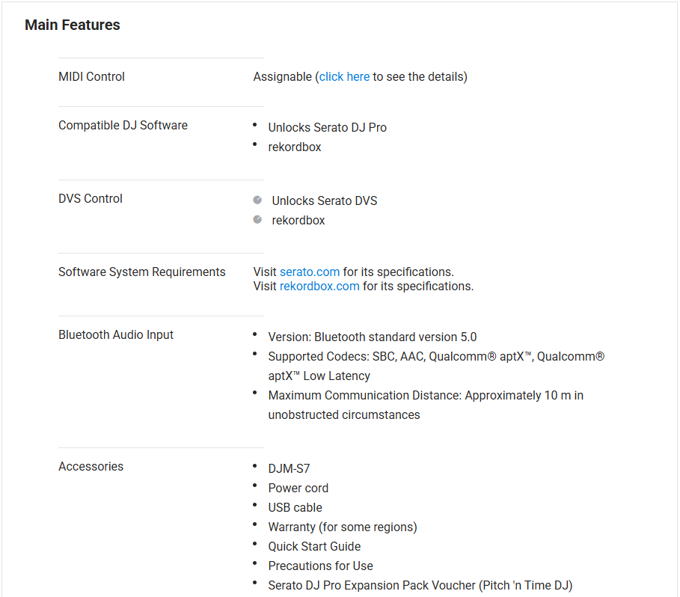This screenshot has width=680, height=597.
Task: Click the Bluetooth standard version 5.0 text
Action: click(372, 337)
